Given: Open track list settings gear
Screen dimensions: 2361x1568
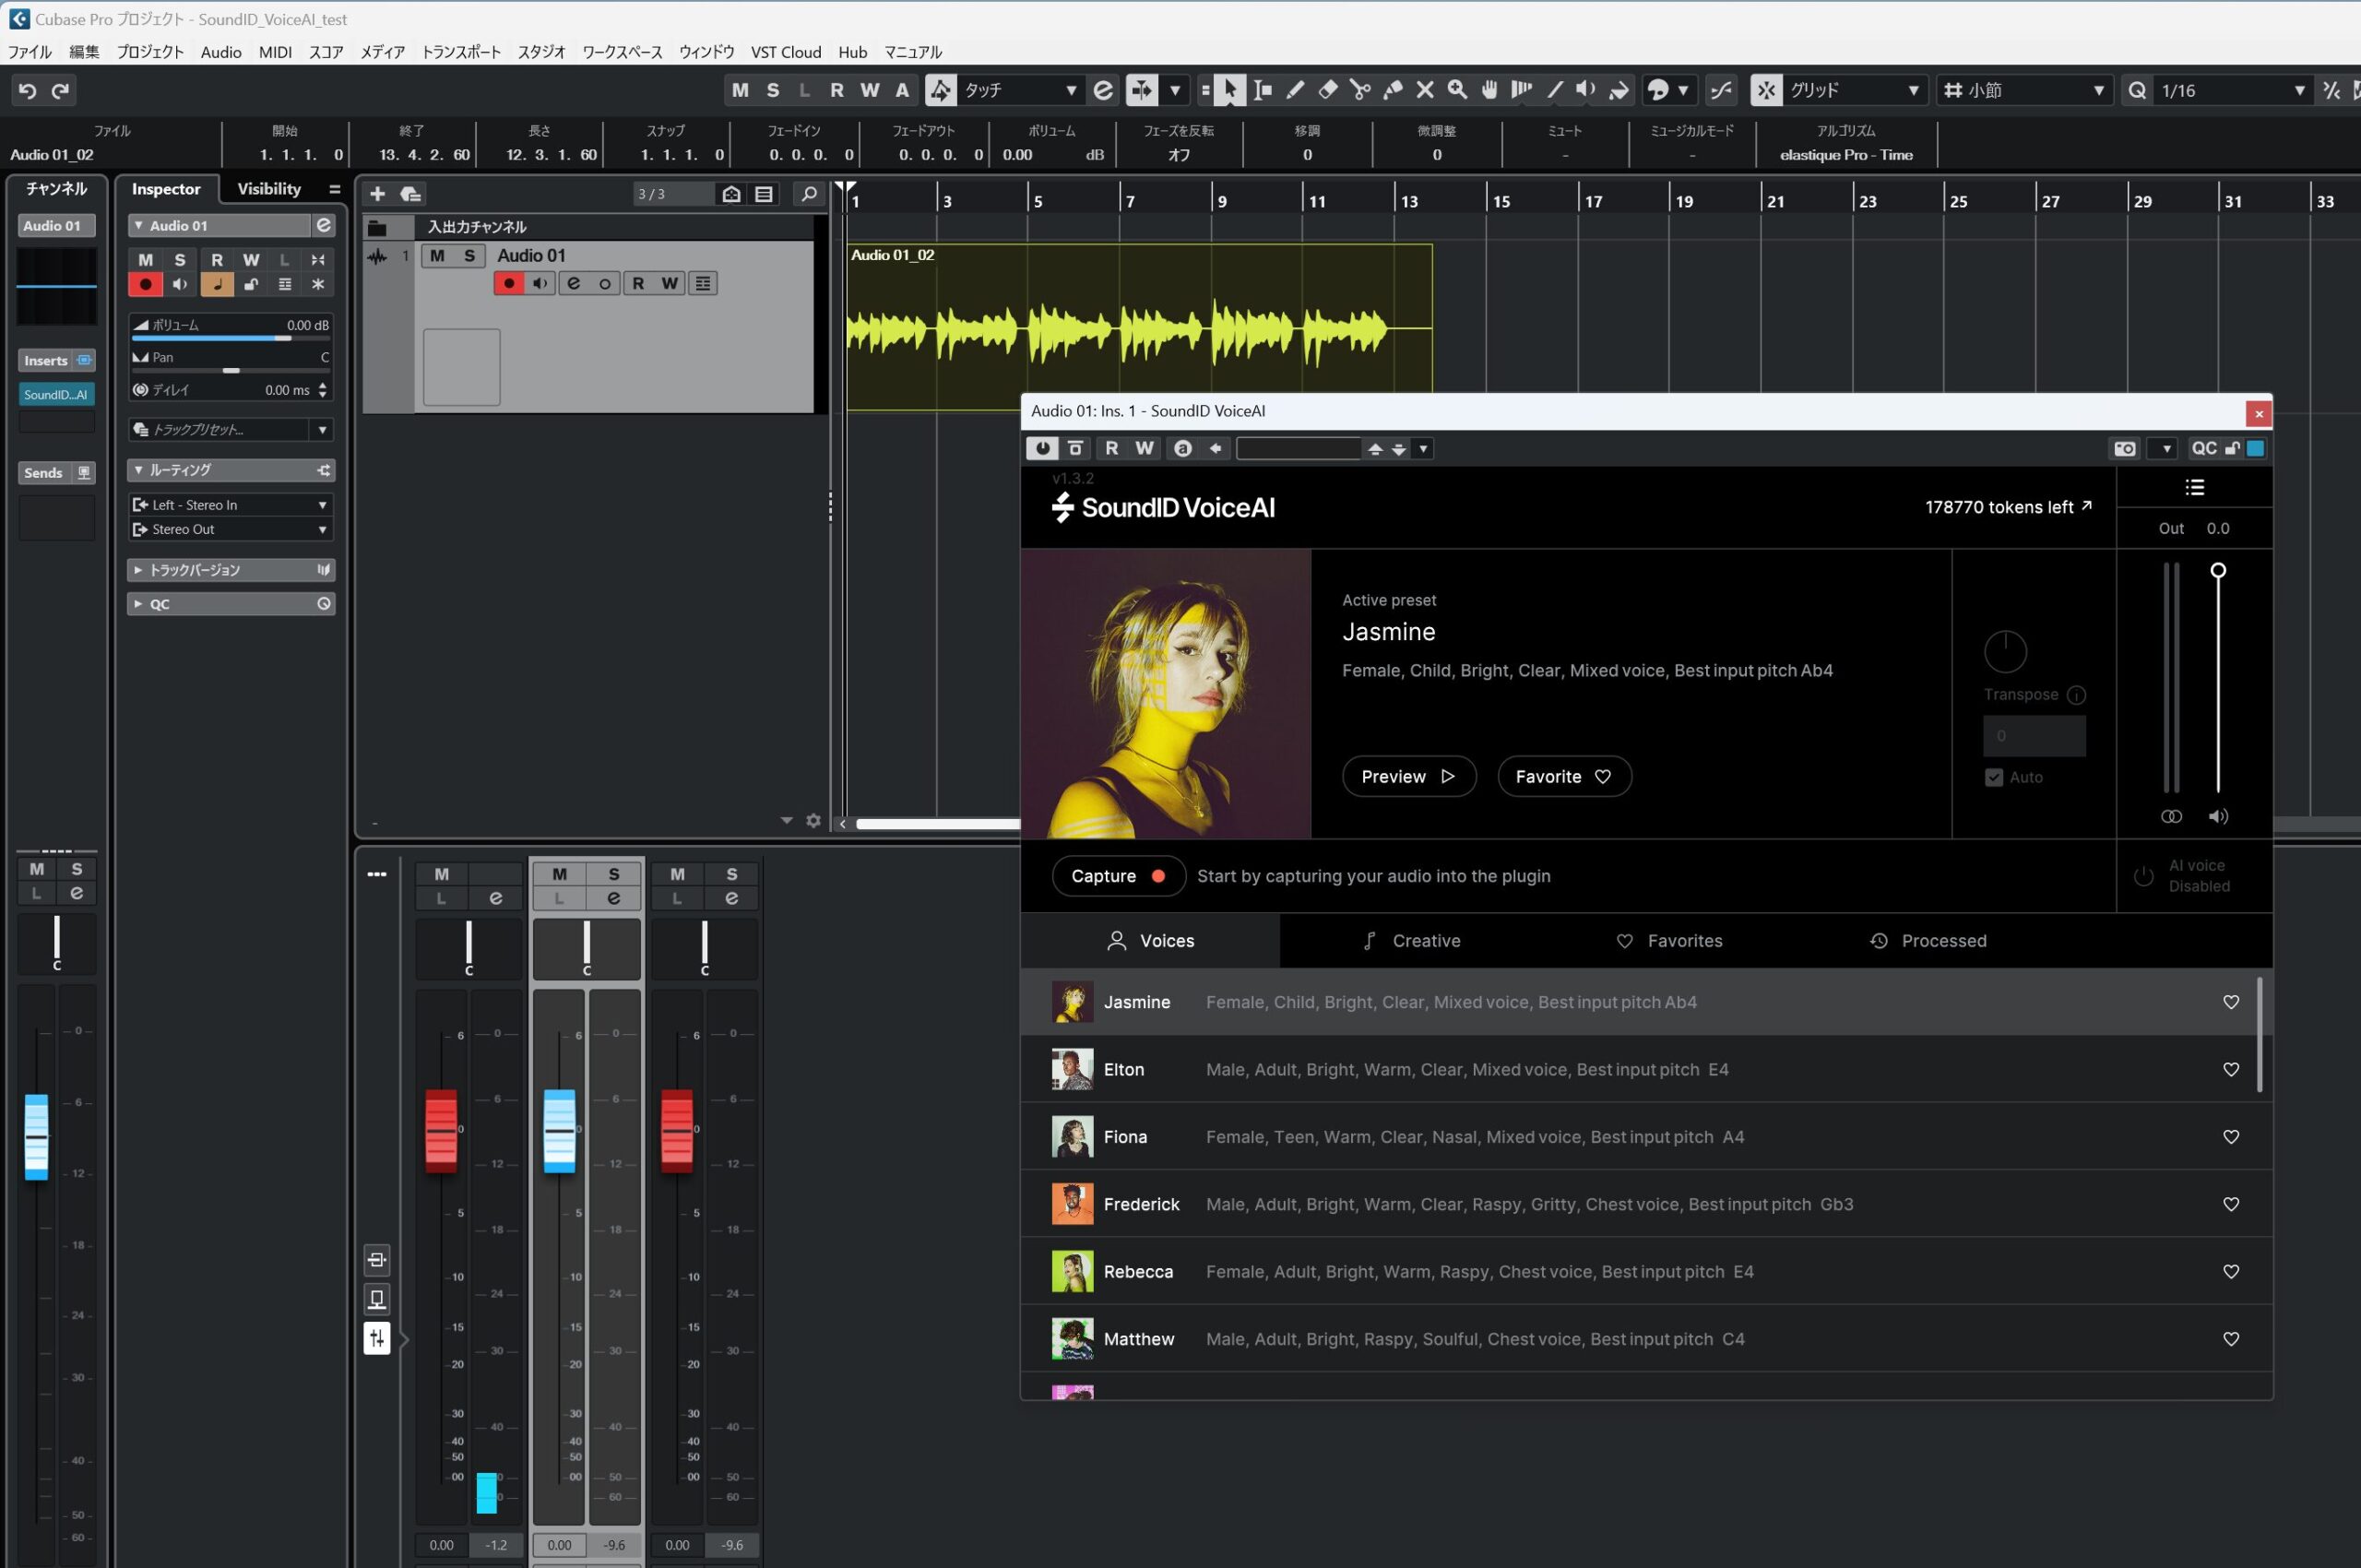Looking at the screenshot, I should click(x=813, y=821).
